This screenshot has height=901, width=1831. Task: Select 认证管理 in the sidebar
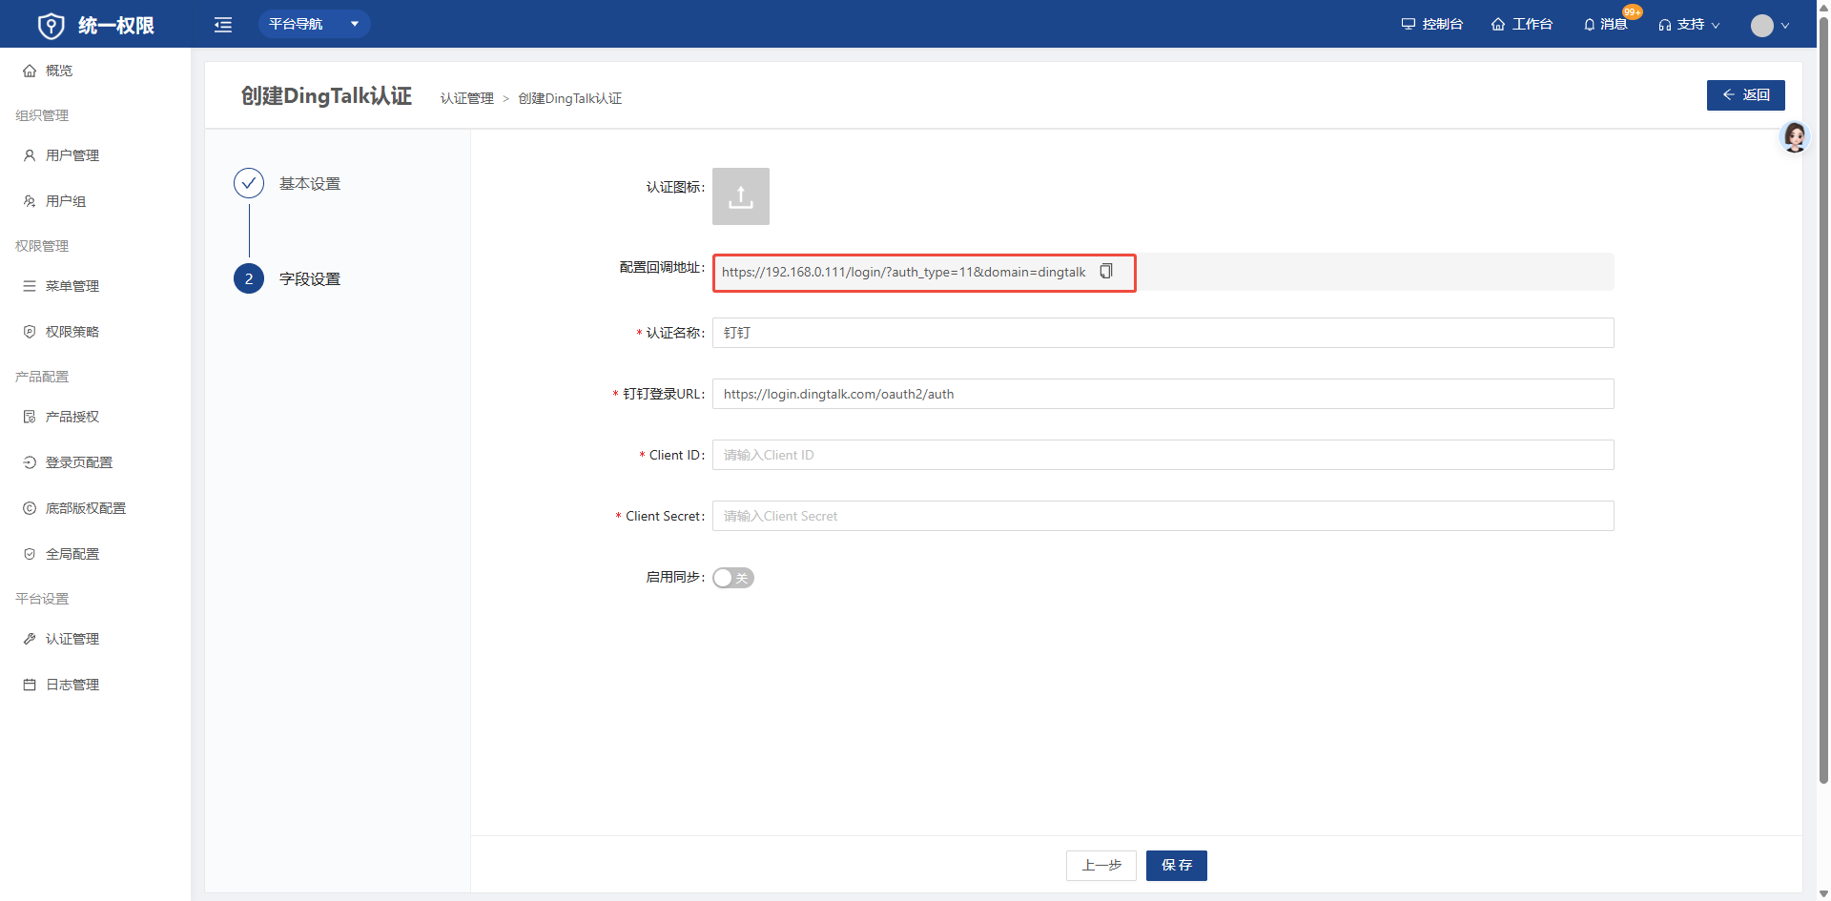72,639
